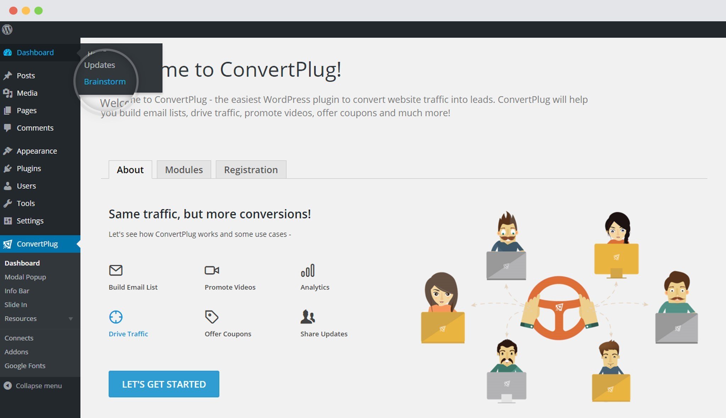
Task: Switch to the Modules tab
Action: (184, 170)
